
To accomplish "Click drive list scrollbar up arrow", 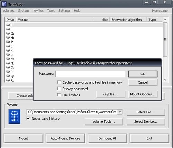I will [165, 20].
